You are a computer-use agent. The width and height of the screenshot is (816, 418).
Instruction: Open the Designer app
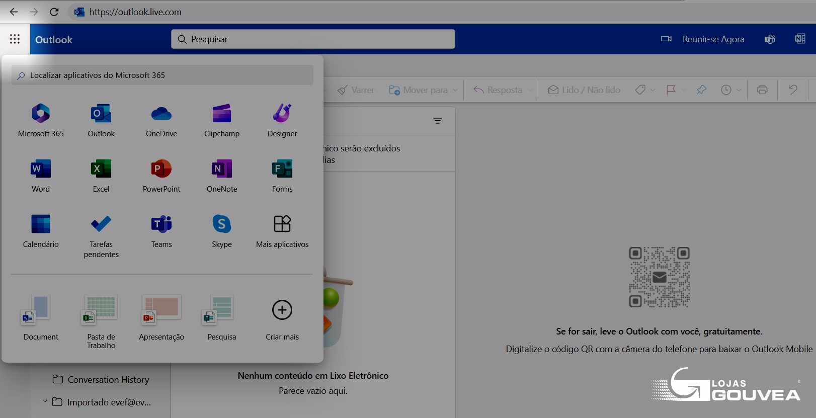tap(282, 120)
